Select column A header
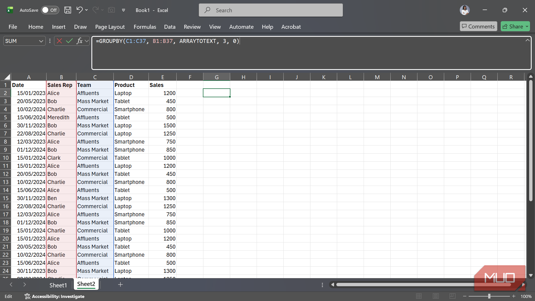Image resolution: width=535 pixels, height=301 pixels. [29, 77]
